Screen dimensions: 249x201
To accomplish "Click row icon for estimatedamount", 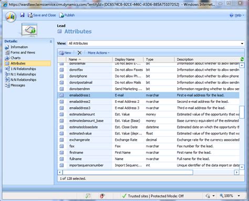I will tap(61, 114).
